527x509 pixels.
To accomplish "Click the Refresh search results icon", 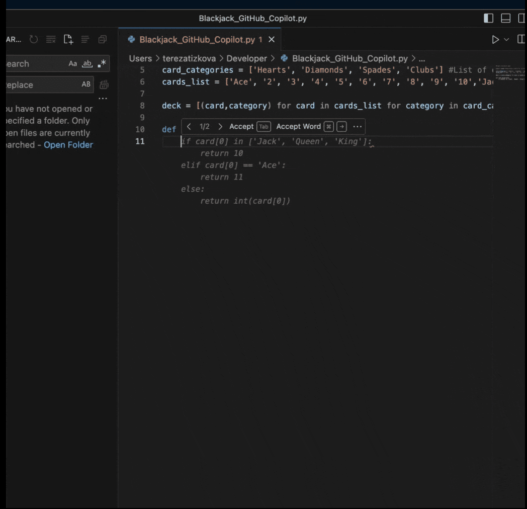I will tap(34, 39).
